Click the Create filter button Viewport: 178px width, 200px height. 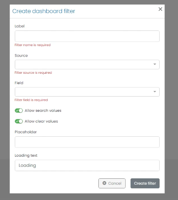(145, 183)
